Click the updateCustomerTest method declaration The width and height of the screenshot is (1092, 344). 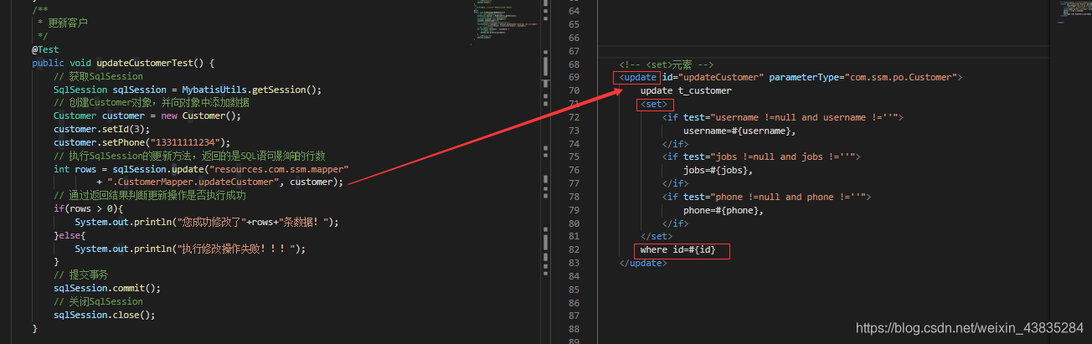[124, 63]
